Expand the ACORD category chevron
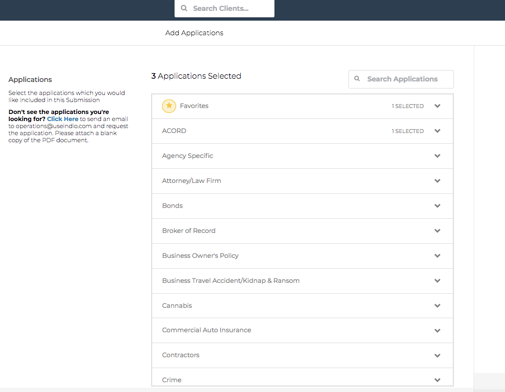 pos(438,131)
